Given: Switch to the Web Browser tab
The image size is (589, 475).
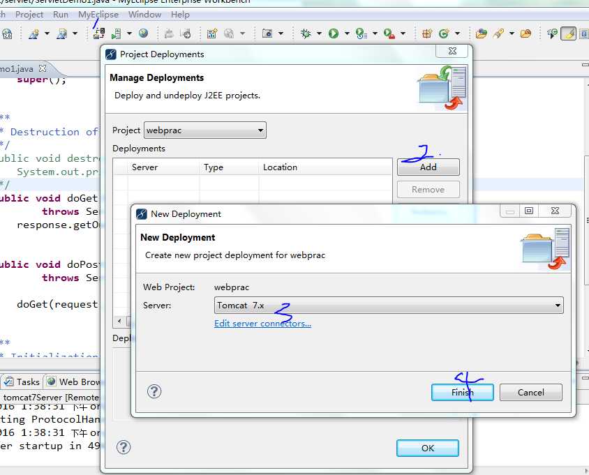Looking at the screenshot, I should (x=73, y=382).
